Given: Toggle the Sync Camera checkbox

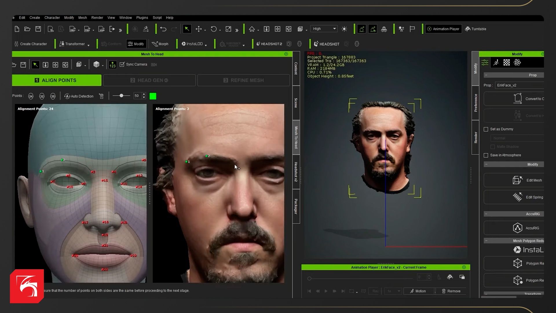Looking at the screenshot, I should 122,64.
